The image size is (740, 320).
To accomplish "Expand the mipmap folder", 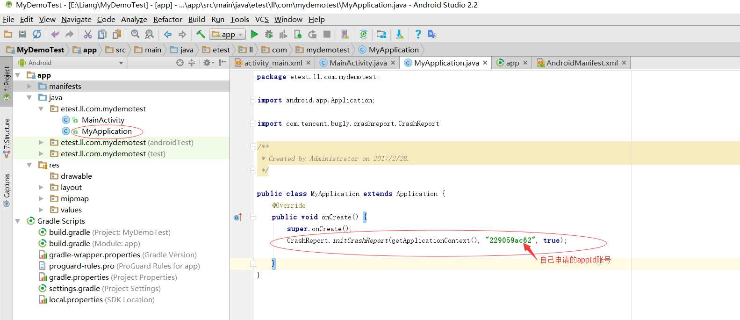I will (41, 199).
